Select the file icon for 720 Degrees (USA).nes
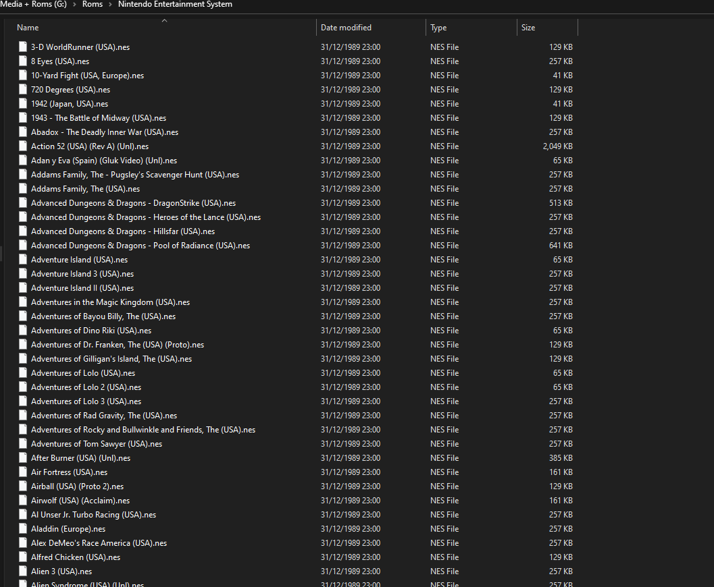The height and width of the screenshot is (587, 714). click(23, 90)
